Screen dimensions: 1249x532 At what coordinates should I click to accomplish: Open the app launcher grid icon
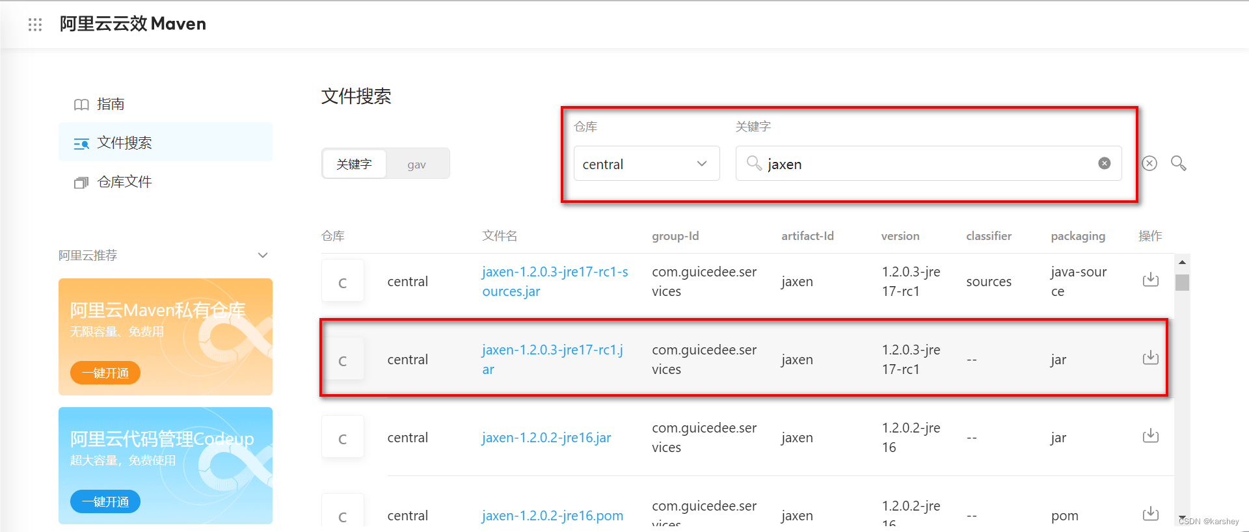click(35, 25)
